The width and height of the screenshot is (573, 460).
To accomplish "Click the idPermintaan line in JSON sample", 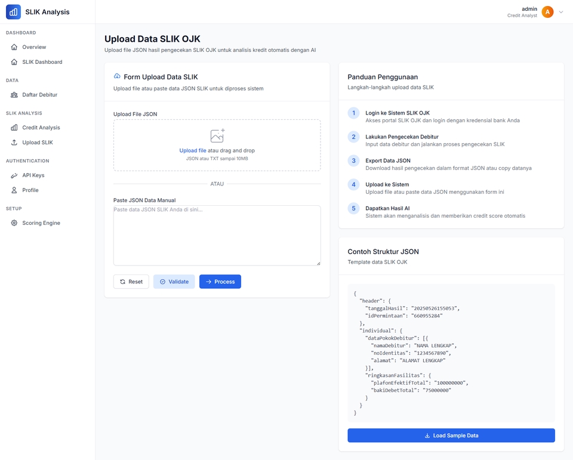I will 404,316.
